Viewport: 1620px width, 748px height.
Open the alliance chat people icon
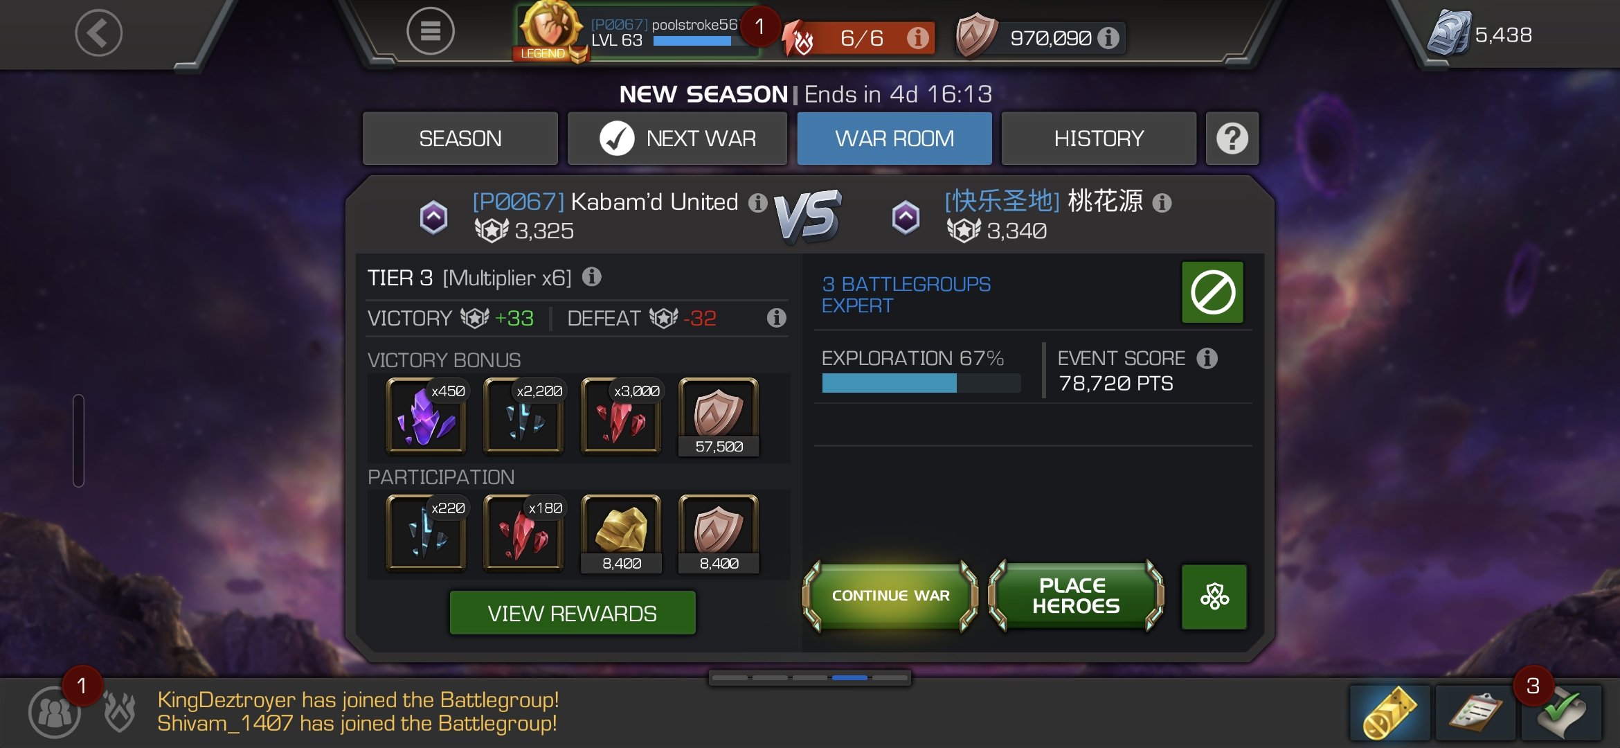[54, 712]
